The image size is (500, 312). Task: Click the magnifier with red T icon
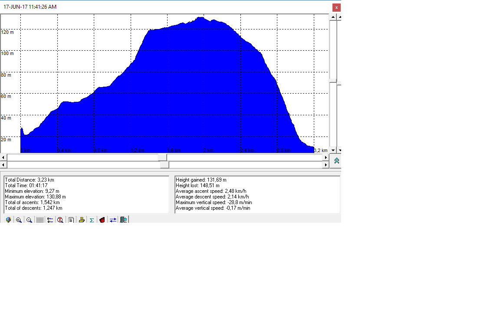60,220
